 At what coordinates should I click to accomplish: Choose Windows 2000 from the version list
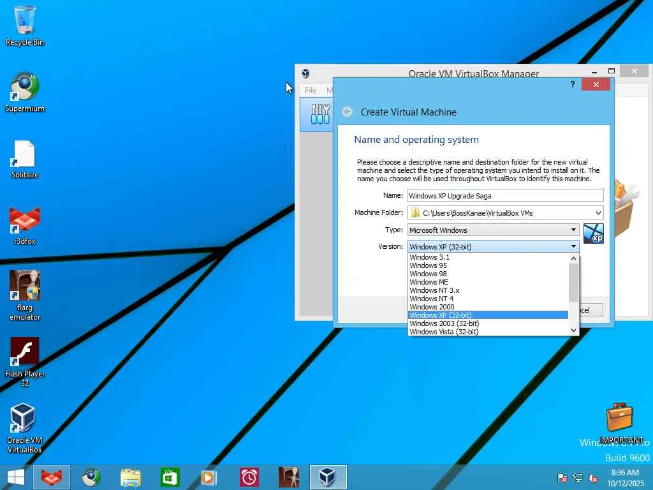tap(488, 307)
